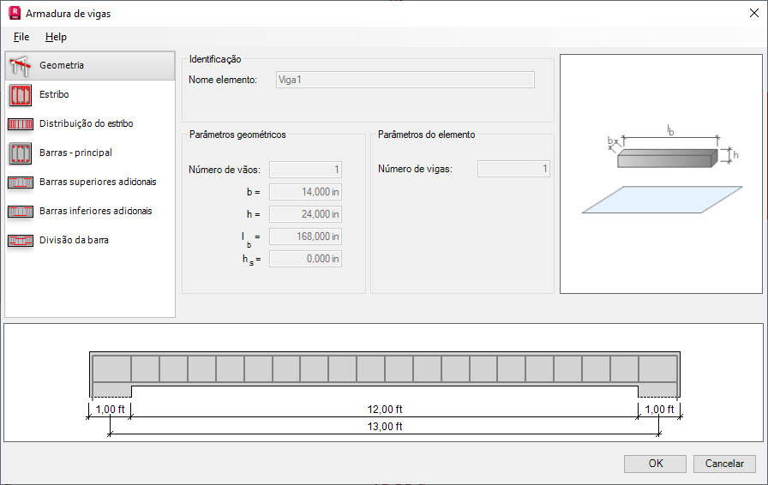The image size is (768, 485).
Task: Click the Distribuição do estribo icon
Action: pos(21,124)
